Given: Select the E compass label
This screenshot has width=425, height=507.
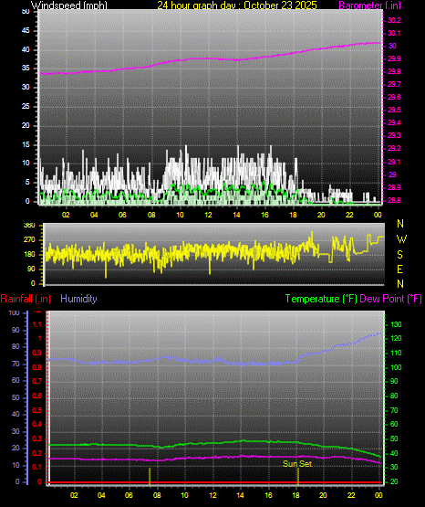Looking at the screenshot, I should point(399,269).
